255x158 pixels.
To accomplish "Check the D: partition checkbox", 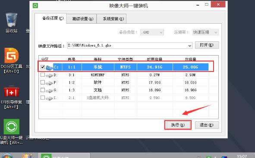I will click(x=43, y=75).
